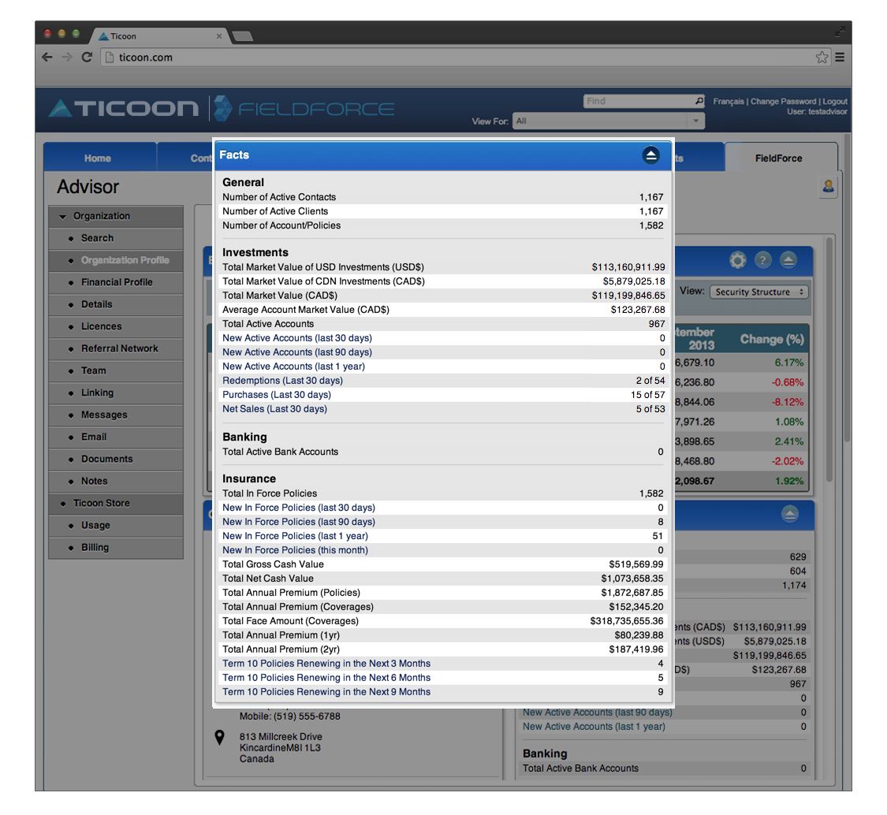Enter fullscreen with the top-right arrows icon

coord(840,33)
